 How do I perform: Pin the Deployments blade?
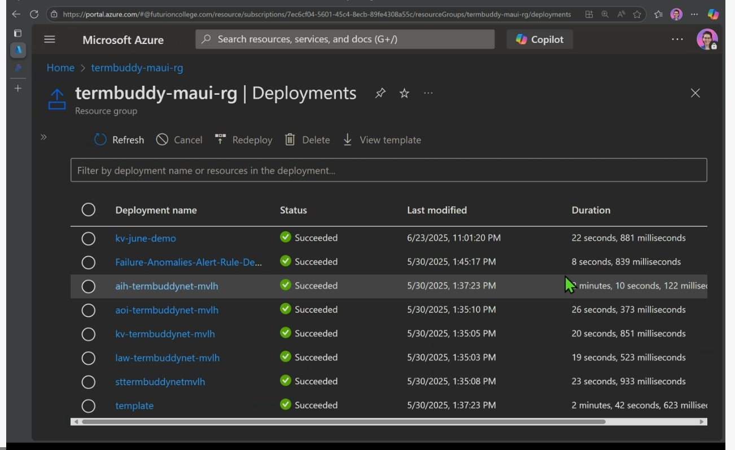[380, 94]
